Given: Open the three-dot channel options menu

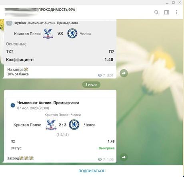Looking at the screenshot, I should 177,12.
